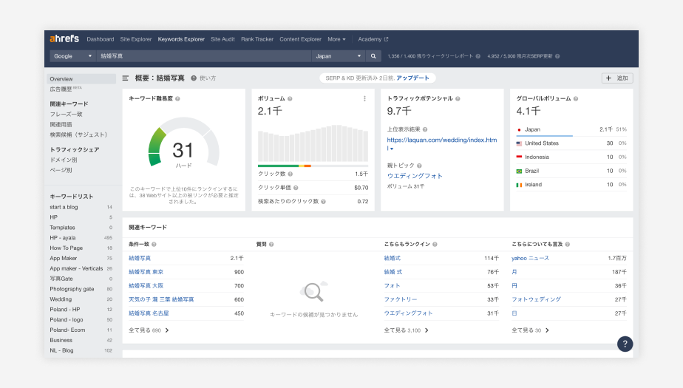Open 関連用語 in the sidebar
The height and width of the screenshot is (388, 683).
pos(61,125)
